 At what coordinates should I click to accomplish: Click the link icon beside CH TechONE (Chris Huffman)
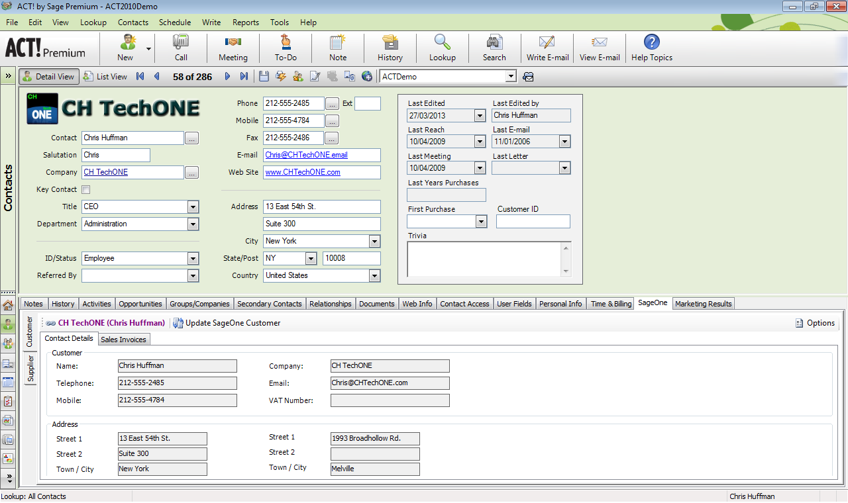(51, 323)
